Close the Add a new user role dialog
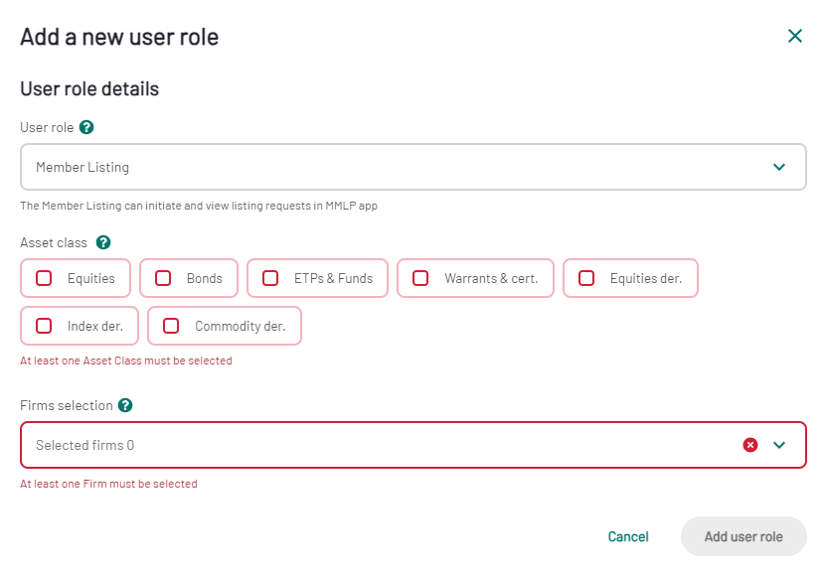 [795, 36]
